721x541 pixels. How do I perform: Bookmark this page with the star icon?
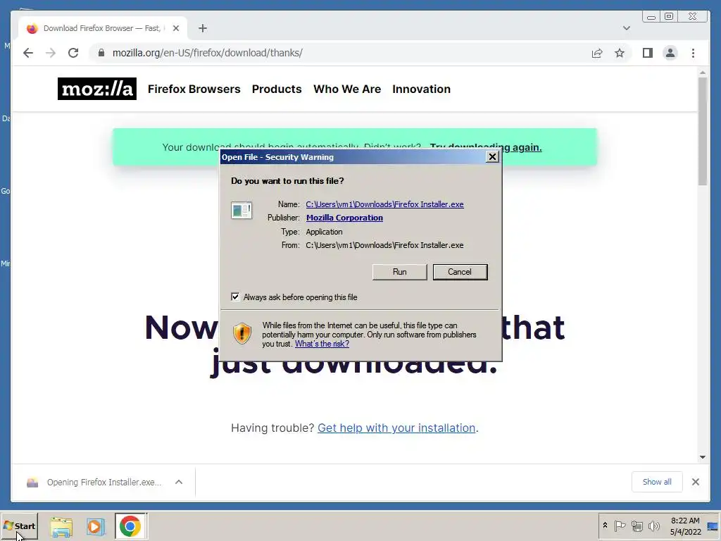(x=620, y=53)
